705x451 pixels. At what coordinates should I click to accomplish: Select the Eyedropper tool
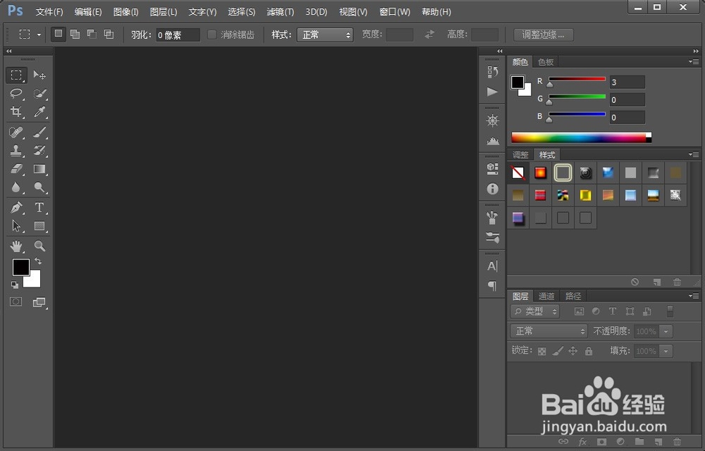(39, 112)
